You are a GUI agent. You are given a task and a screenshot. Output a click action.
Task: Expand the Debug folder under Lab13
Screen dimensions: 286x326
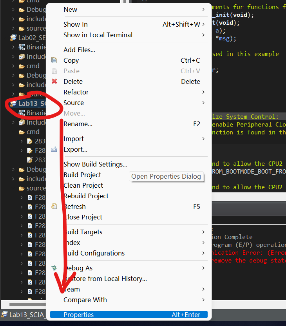[13, 169]
